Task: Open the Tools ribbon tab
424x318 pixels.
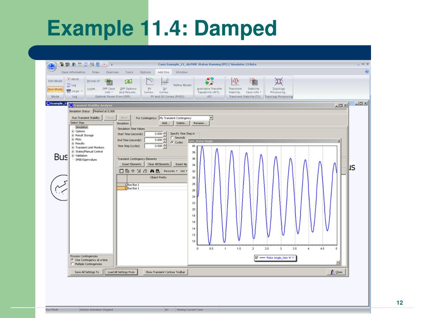Action: point(129,72)
